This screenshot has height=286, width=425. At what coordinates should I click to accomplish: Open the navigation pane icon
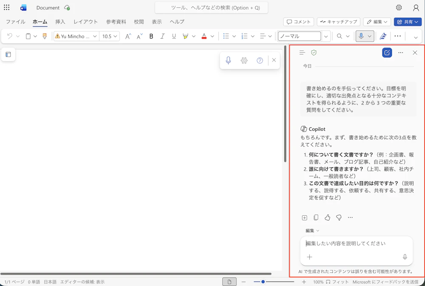[x=8, y=54]
